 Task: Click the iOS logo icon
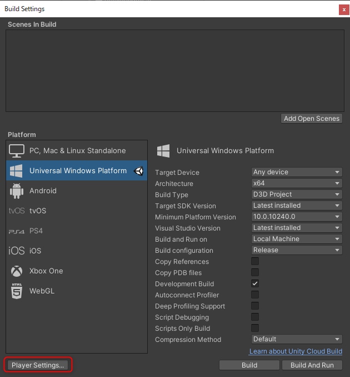coord(17,251)
